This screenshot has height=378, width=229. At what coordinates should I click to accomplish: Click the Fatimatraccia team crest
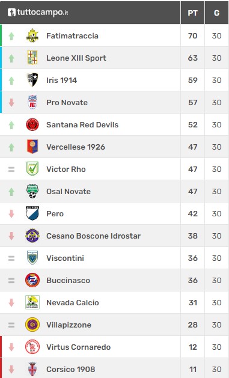click(x=32, y=35)
